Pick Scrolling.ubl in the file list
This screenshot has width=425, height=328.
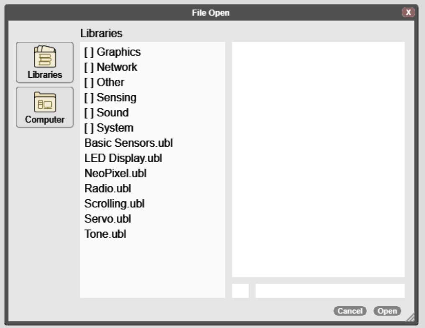pos(115,204)
